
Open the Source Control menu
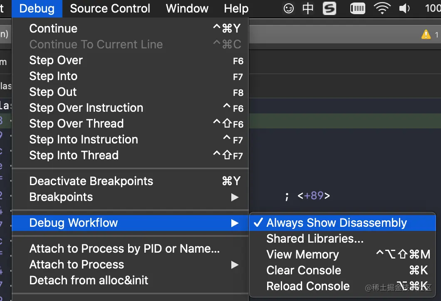tap(110, 8)
